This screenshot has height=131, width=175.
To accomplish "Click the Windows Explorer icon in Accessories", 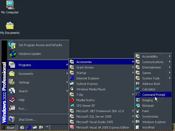I will click(x=138, y=122).
